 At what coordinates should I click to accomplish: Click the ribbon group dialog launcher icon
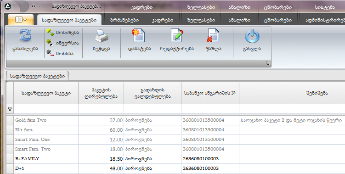tap(267, 63)
